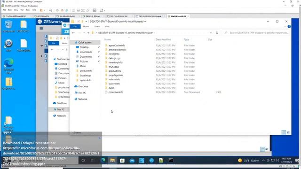This screenshot has height=169, width=301.
Task: Open the File ribbon tab
Action: click(75, 27)
